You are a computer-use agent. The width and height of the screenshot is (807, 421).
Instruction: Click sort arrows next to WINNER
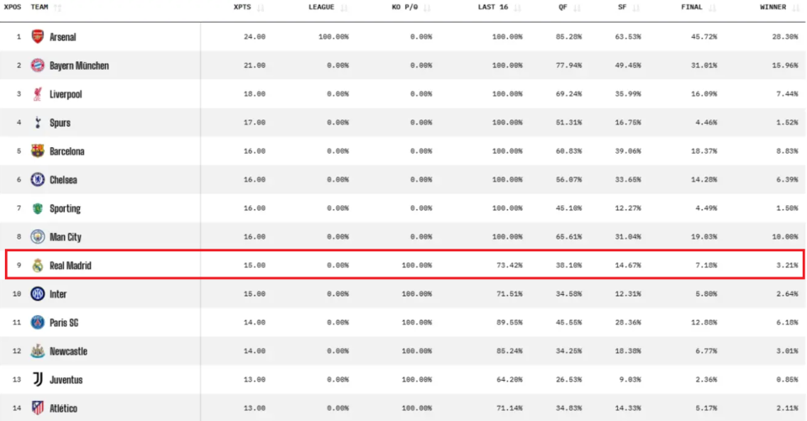pos(795,8)
